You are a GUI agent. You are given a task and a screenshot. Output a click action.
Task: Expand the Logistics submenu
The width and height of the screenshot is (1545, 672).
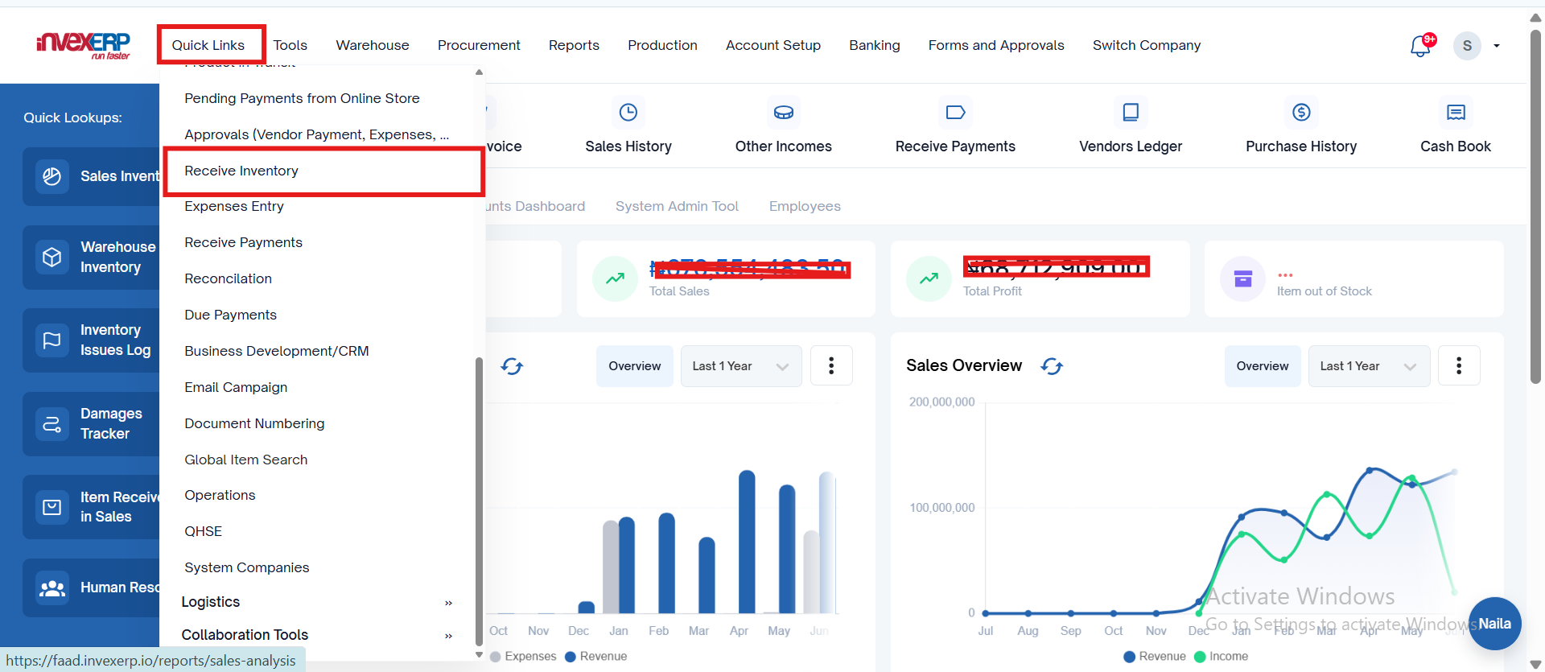click(318, 602)
